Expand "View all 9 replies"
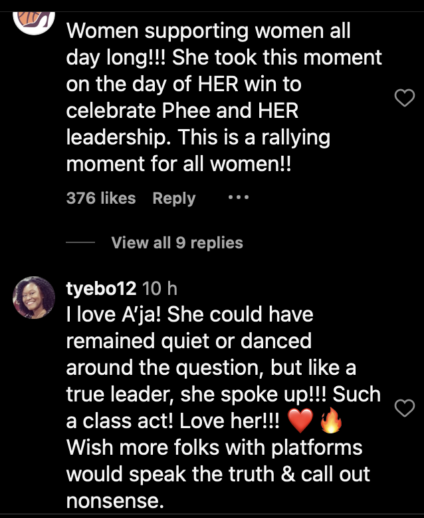Image resolution: width=424 pixels, height=518 pixels. coord(177,242)
